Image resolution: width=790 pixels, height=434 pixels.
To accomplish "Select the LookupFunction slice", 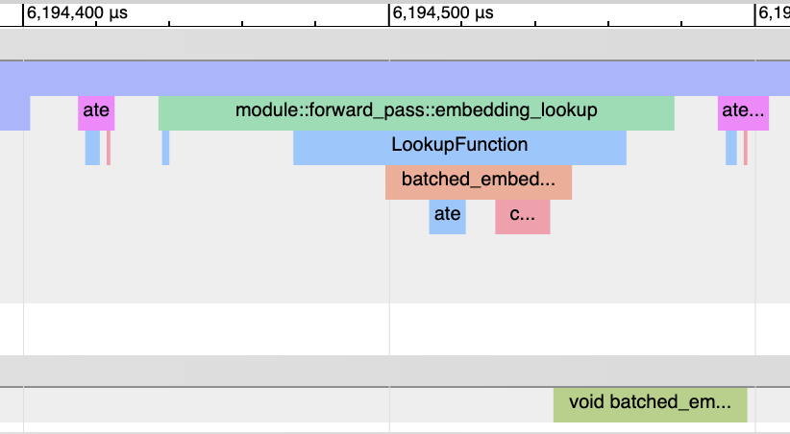I will coord(459,146).
